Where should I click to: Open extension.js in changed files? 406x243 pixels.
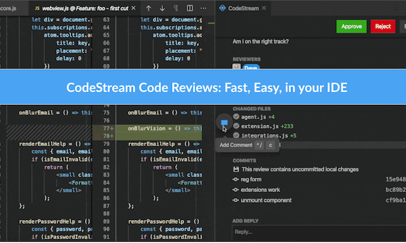tap(260, 127)
